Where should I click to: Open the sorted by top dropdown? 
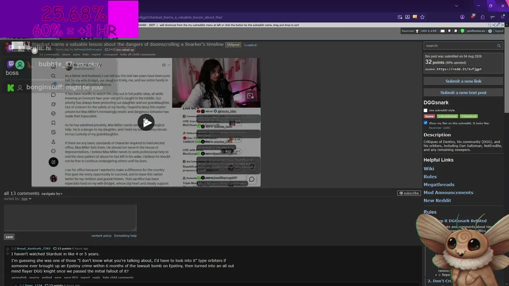[x=26, y=199]
